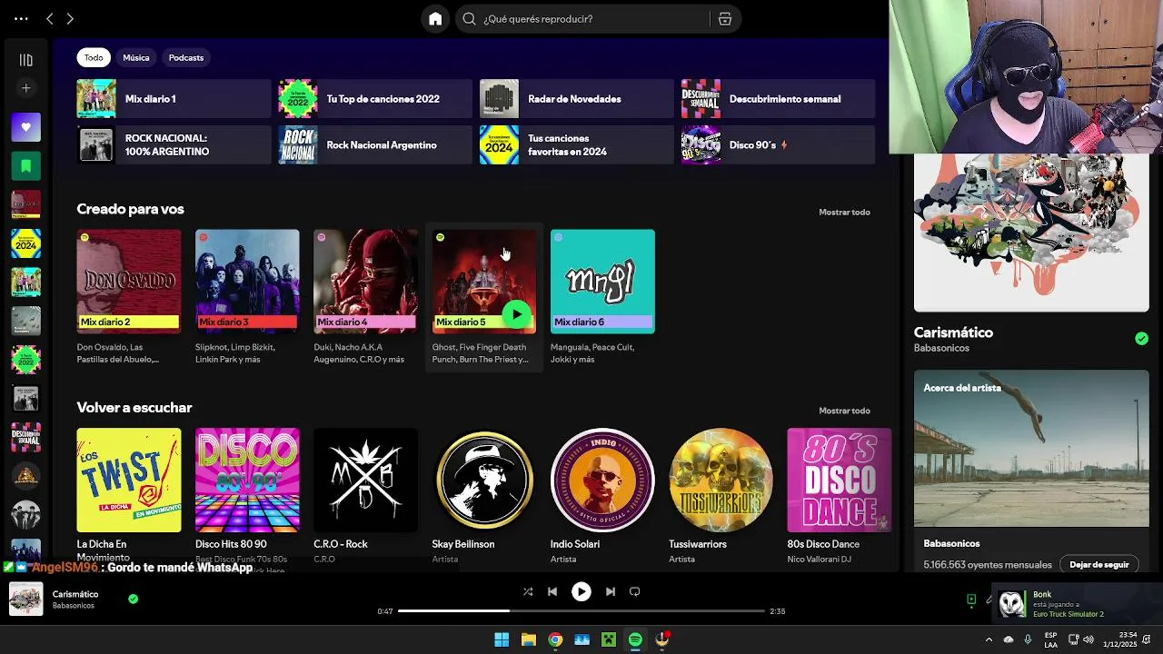The width and height of the screenshot is (1163, 654).
Task: Toggle saved checkmark in Now Playing panel
Action: coord(1141,339)
